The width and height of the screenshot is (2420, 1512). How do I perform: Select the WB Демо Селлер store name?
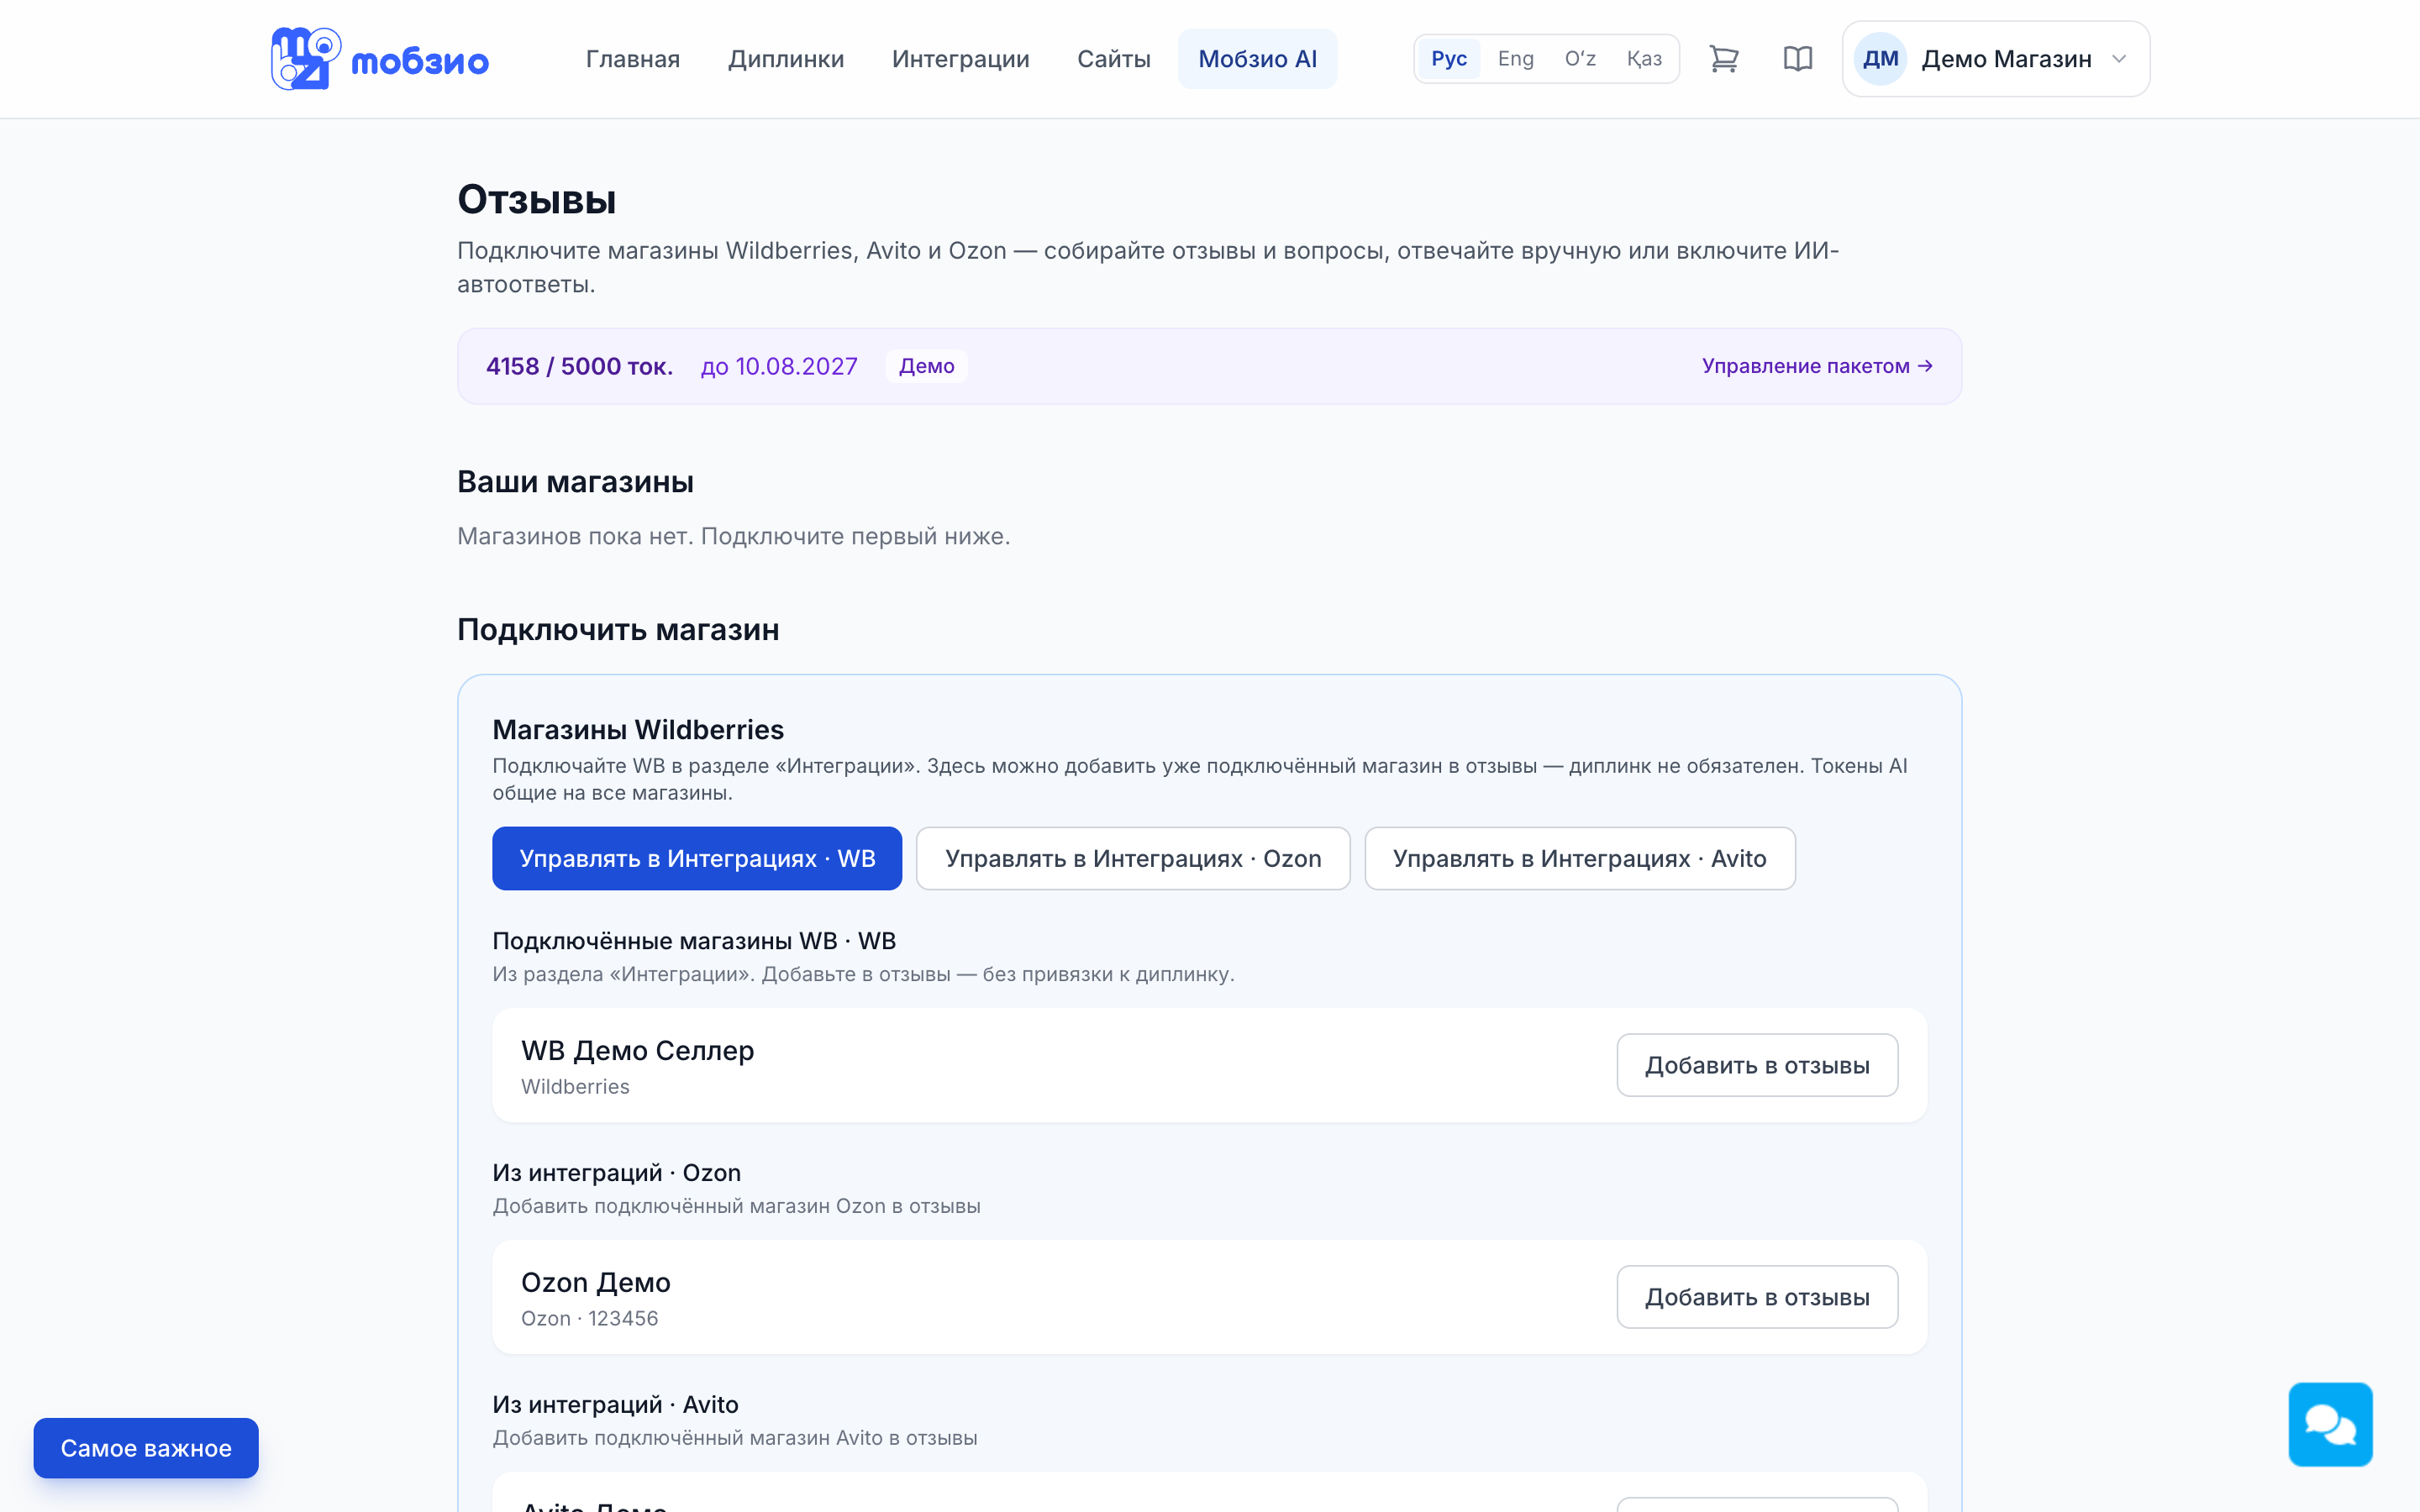(x=638, y=1050)
